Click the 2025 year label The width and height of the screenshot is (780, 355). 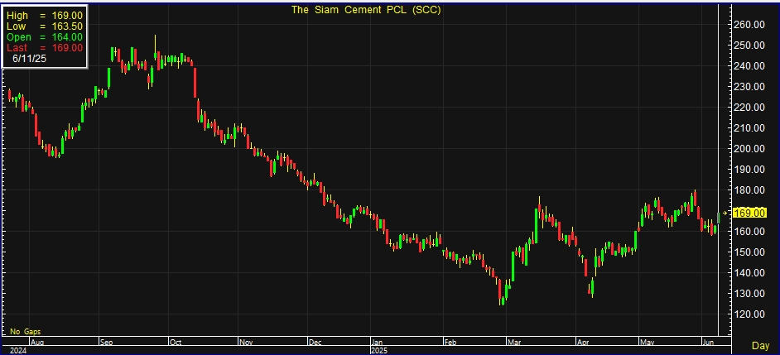[379, 351]
